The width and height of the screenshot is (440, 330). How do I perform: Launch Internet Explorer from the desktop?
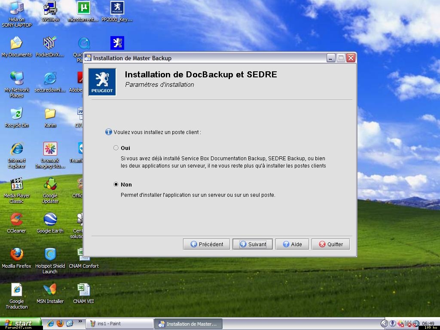coord(17,155)
